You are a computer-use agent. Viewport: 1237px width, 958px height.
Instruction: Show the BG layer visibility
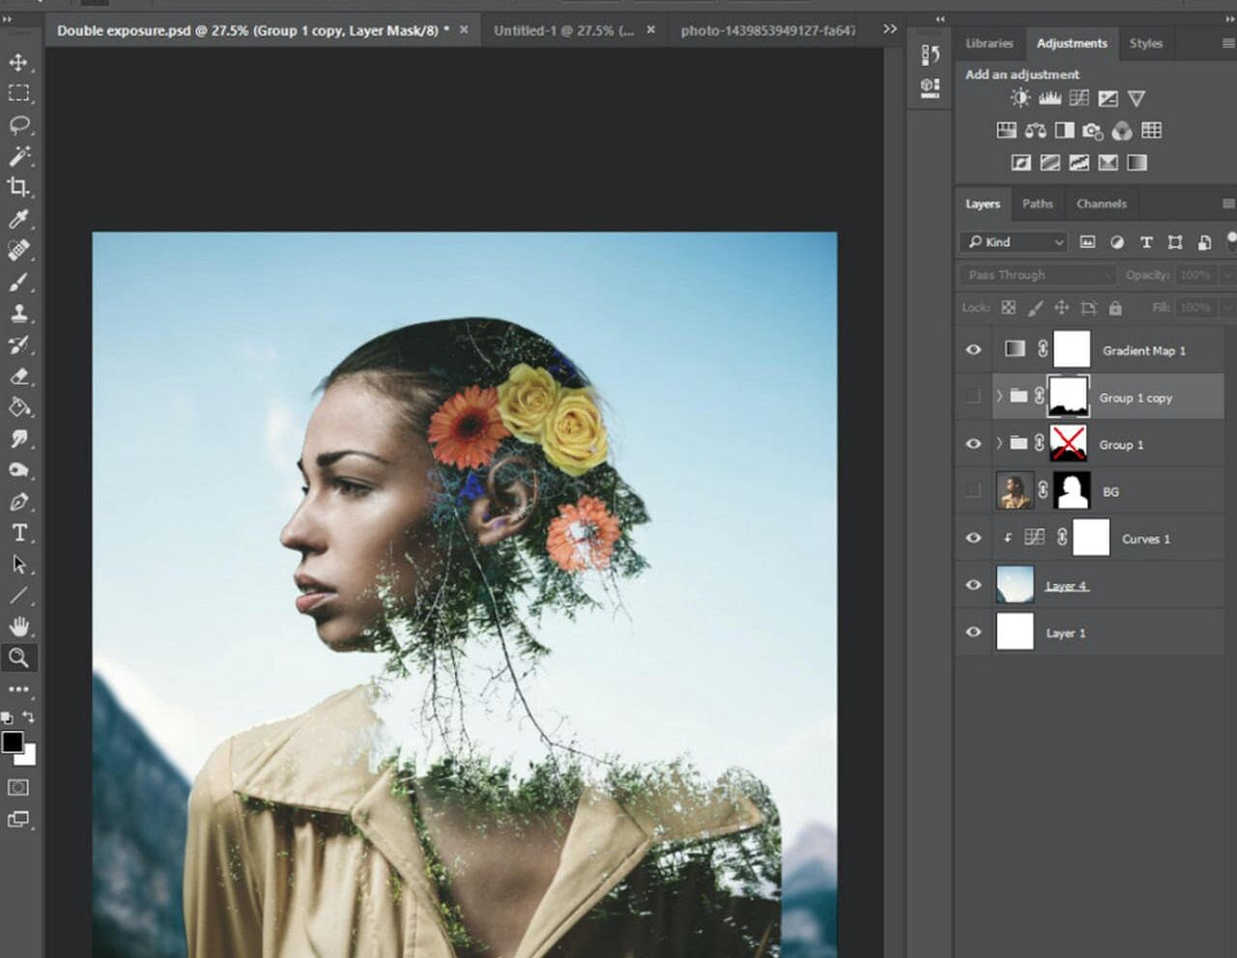[x=973, y=492]
